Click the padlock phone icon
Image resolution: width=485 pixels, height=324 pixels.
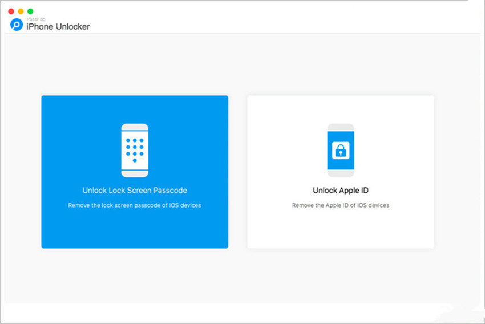click(x=341, y=151)
